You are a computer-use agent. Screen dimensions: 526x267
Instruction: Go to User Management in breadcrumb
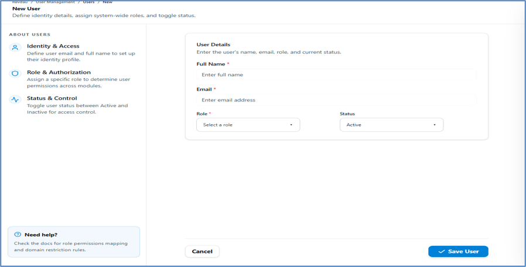point(55,2)
